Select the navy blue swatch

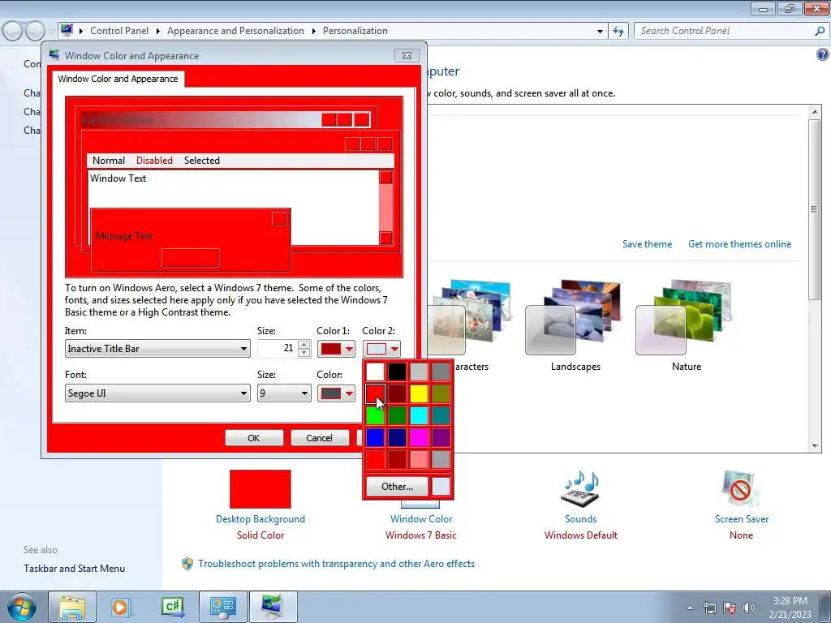(397, 437)
